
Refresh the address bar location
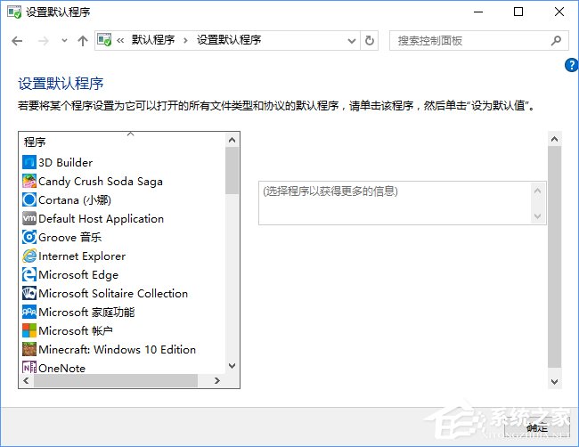pos(370,40)
